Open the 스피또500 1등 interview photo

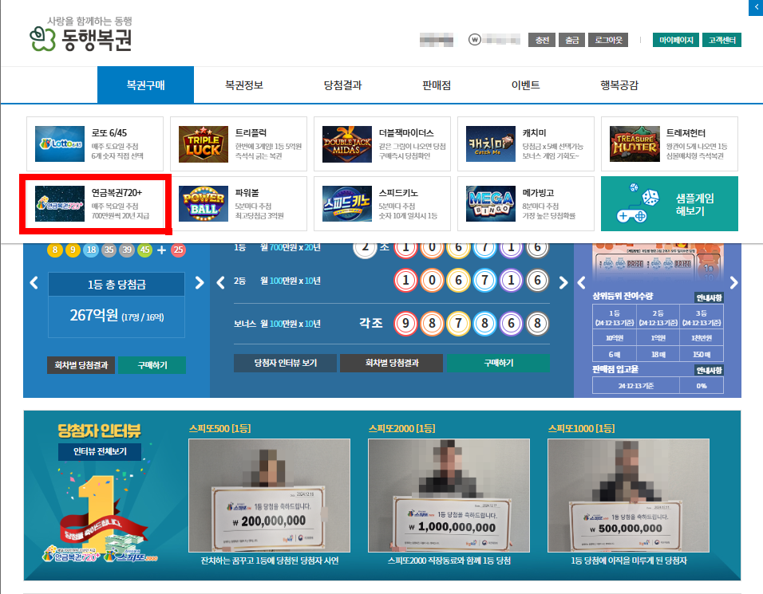coord(269,495)
